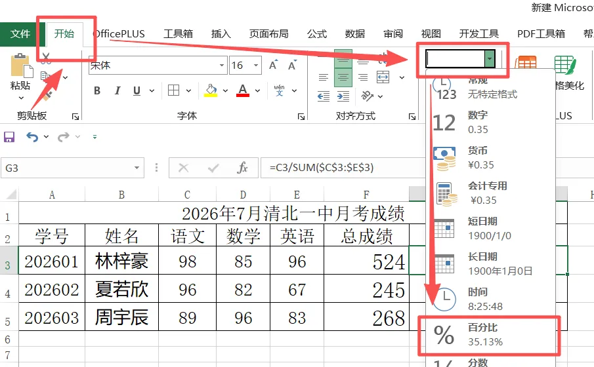The image size is (594, 367).
Task: Click the Redo arrow icon
Action: [63, 136]
